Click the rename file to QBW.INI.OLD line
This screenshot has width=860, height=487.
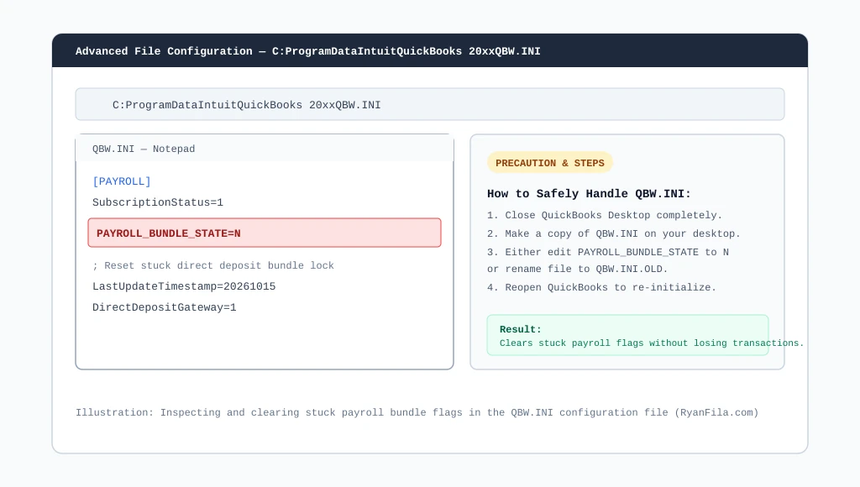[x=578, y=270]
